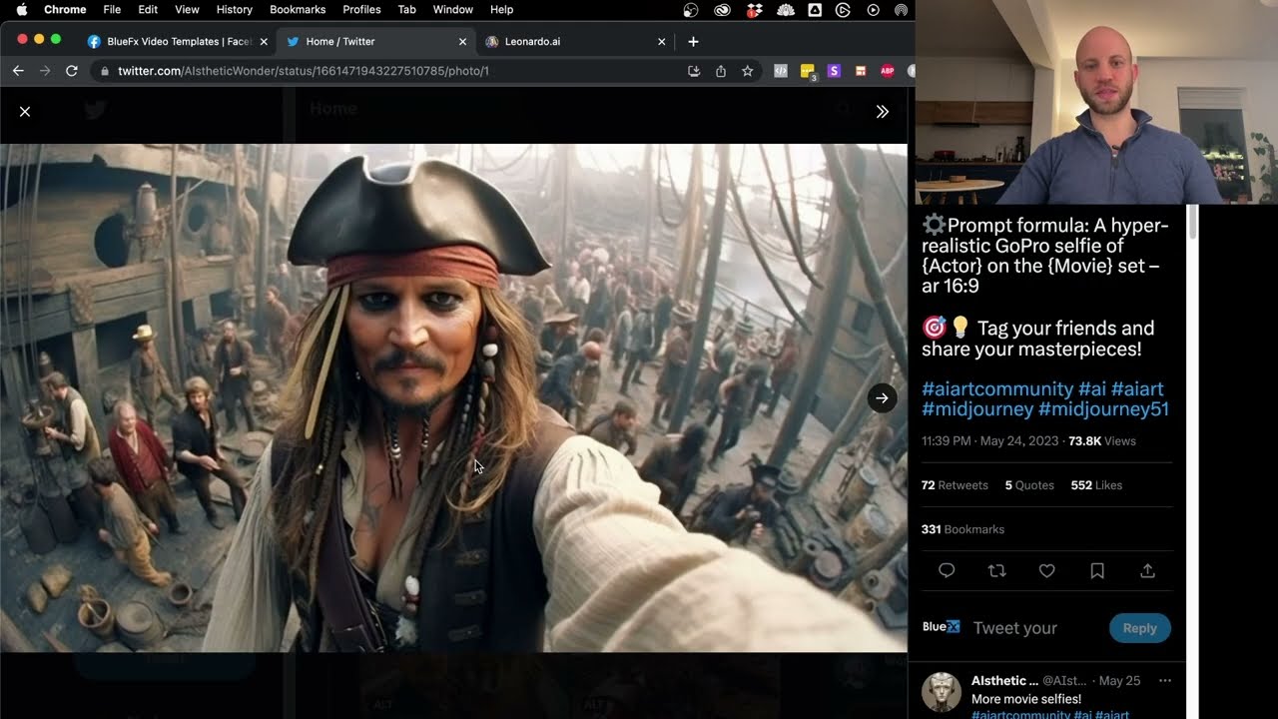
Task: Like the tweet with the heart icon
Action: click(1046, 570)
